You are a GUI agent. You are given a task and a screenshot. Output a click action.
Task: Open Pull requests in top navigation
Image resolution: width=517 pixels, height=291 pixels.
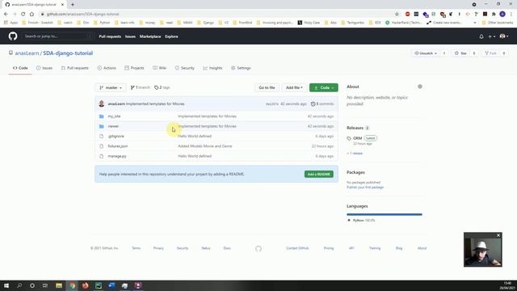(x=110, y=36)
